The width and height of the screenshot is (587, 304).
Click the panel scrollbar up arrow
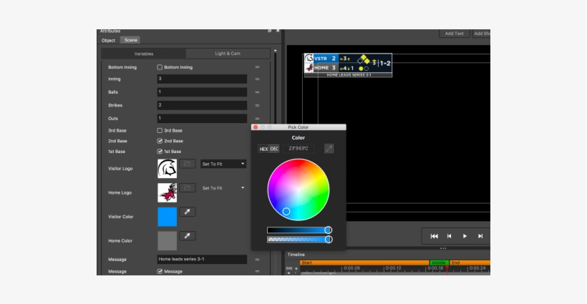275,51
